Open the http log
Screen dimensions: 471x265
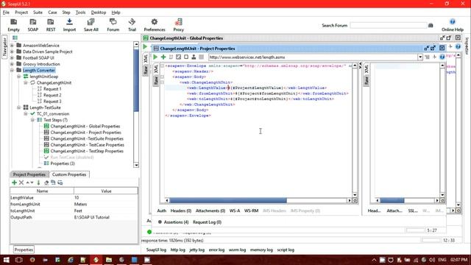[178, 250]
